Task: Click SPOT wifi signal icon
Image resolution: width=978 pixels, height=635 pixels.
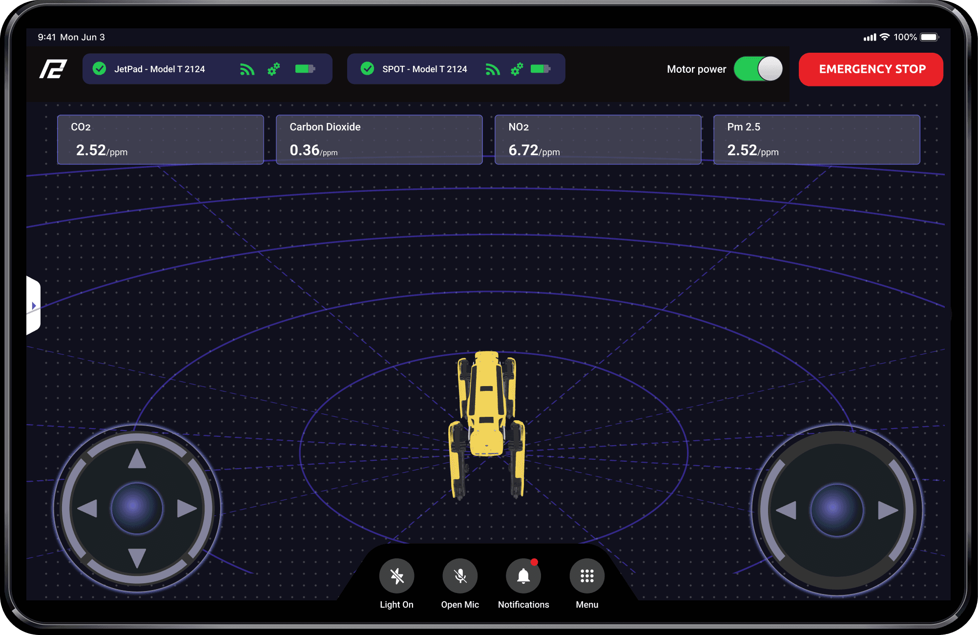Action: 493,69
